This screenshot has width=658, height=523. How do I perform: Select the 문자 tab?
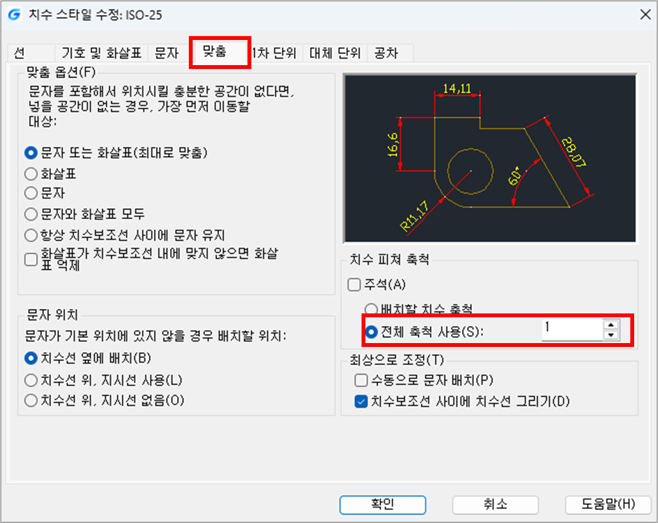point(167,54)
